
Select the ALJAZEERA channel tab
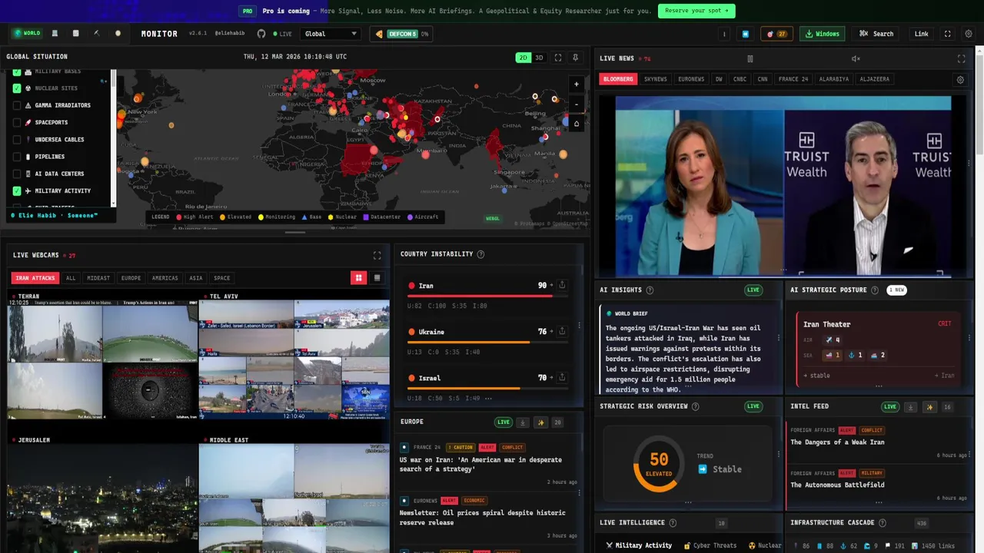click(874, 79)
